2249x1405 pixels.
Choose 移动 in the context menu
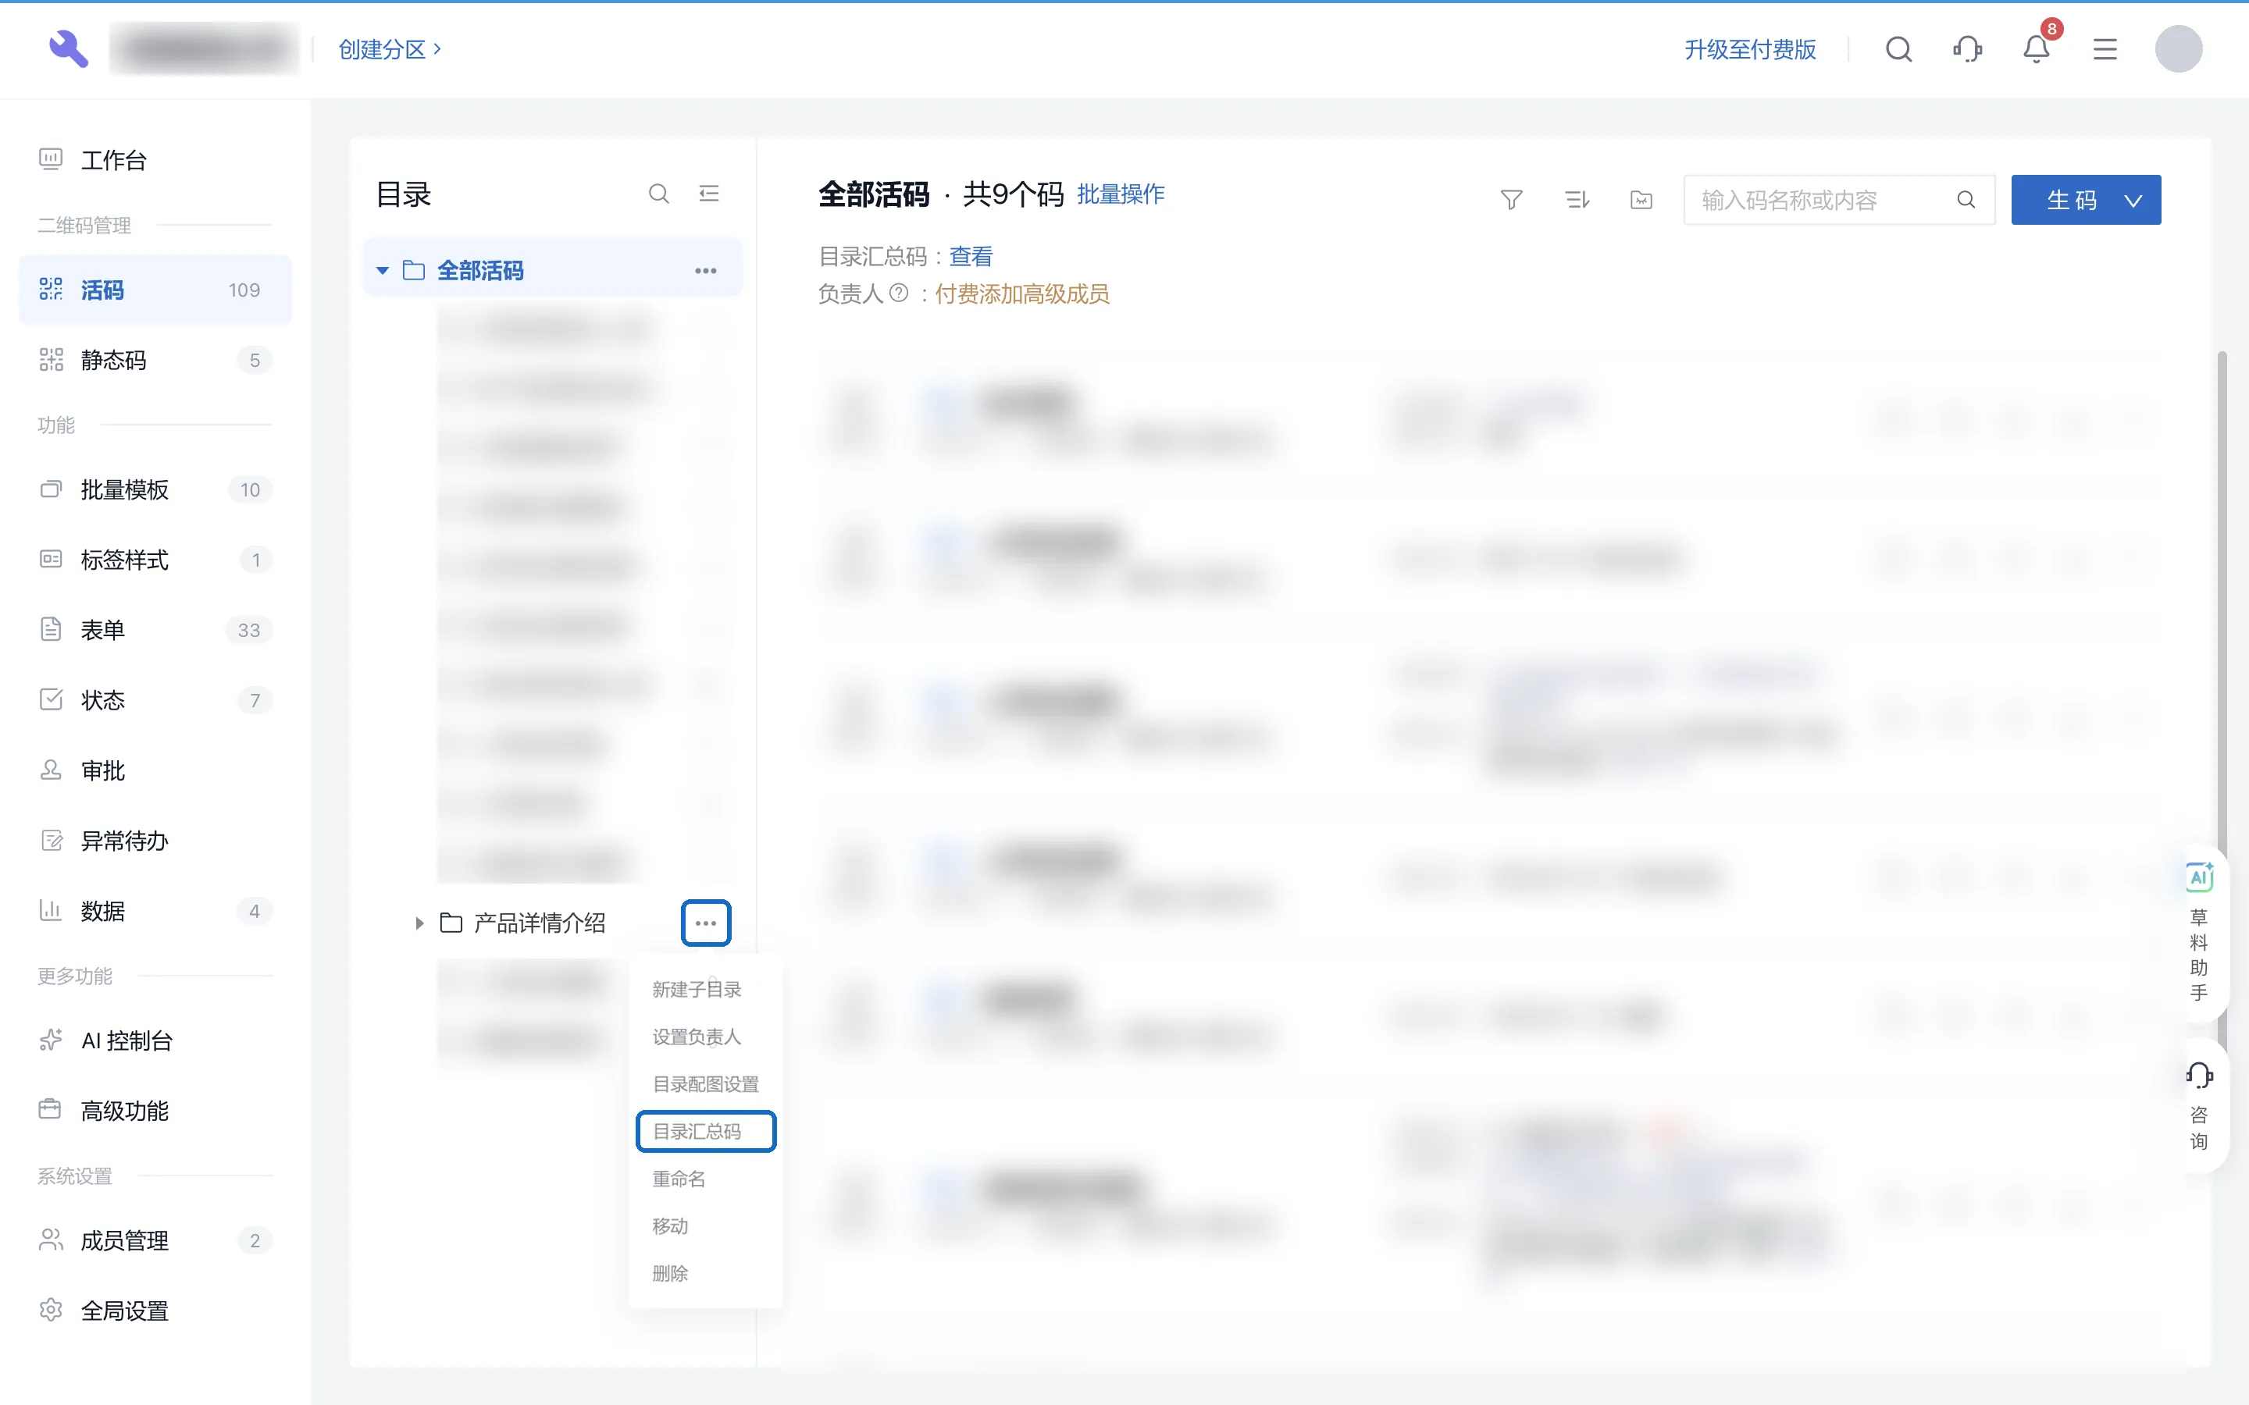tap(670, 1225)
